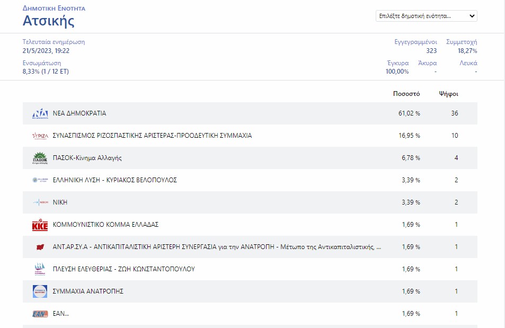
Task: Click the ΠΑΣΟΚ green sun logo
Action: [x=40, y=158]
